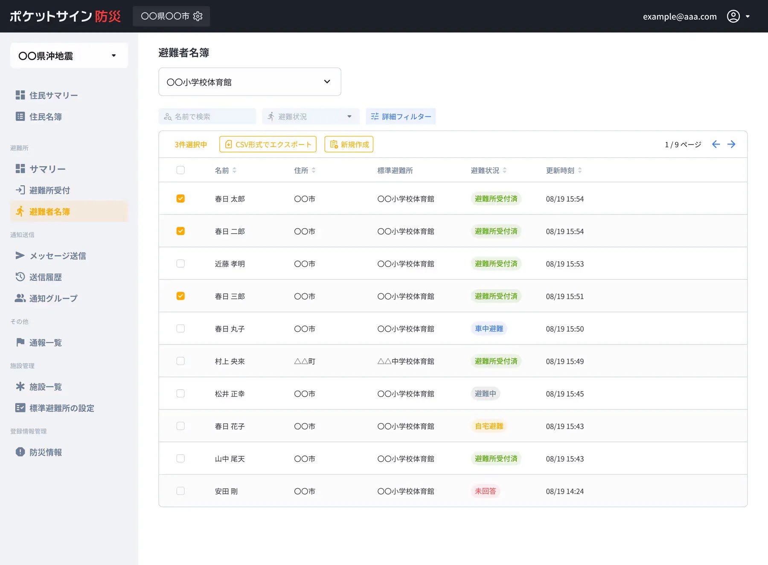Uncheck the 春日 三郎 row checkbox

pyautogui.click(x=180, y=296)
